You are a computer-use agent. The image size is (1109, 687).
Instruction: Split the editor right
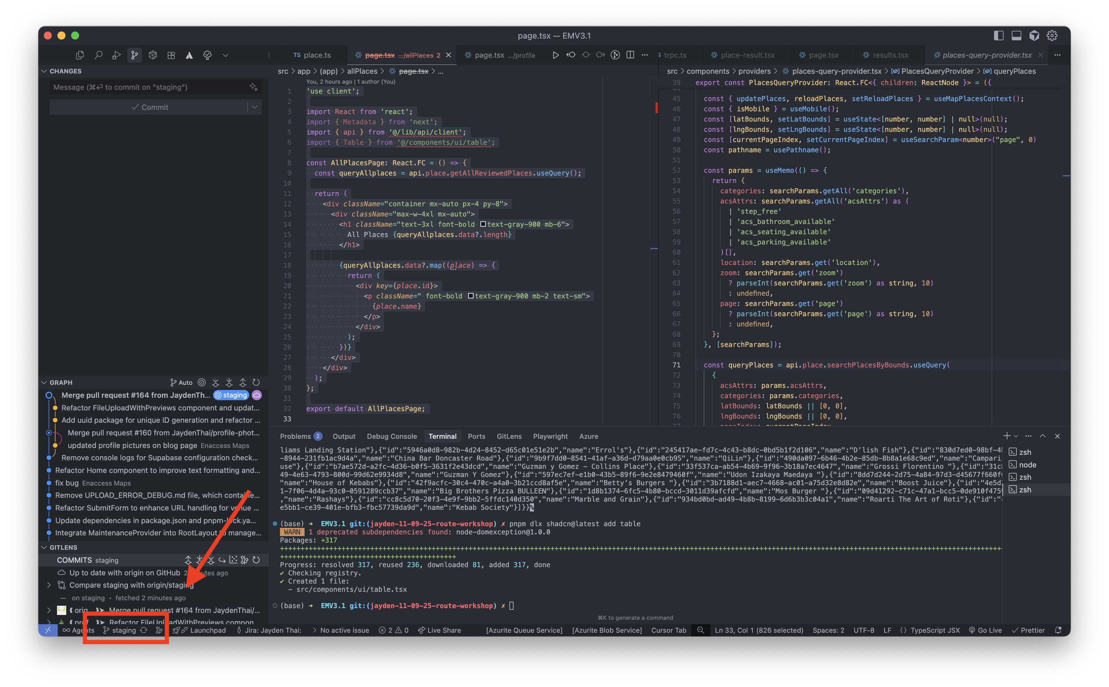[x=630, y=55]
